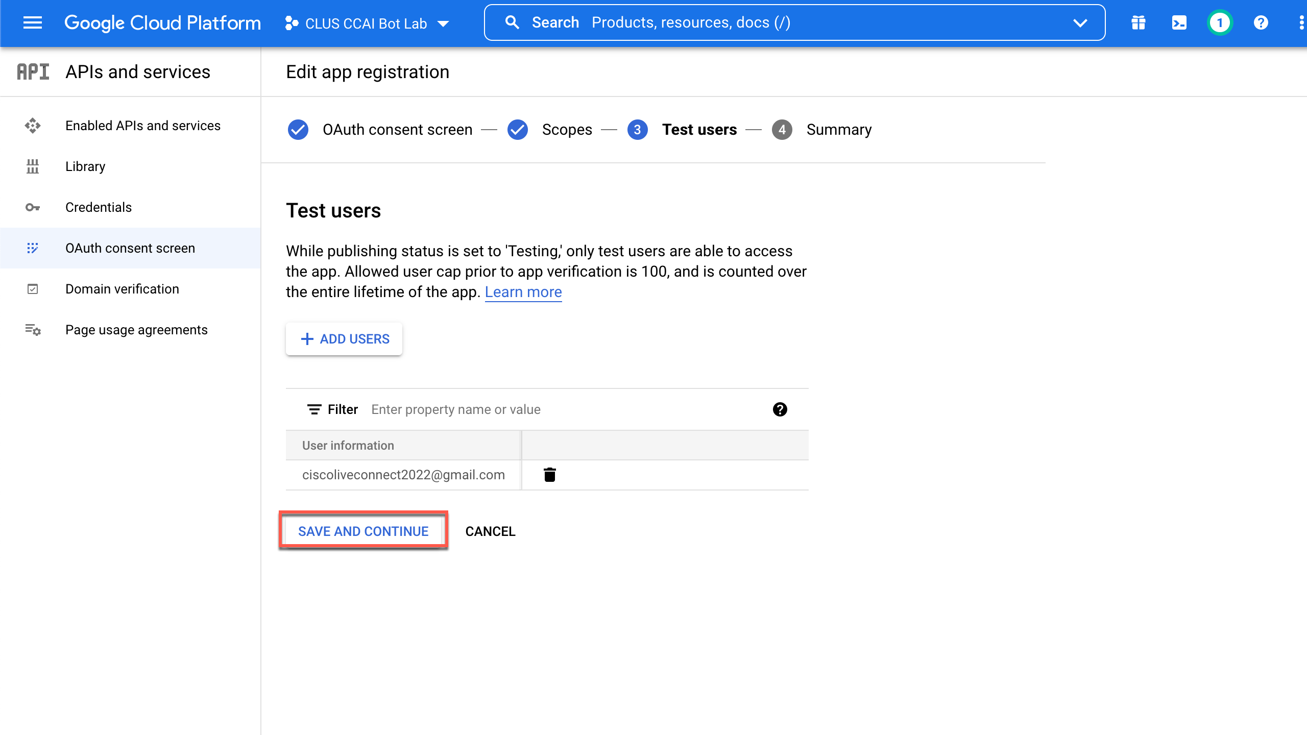
Task: Click the search magnifier icon
Action: click(x=512, y=22)
